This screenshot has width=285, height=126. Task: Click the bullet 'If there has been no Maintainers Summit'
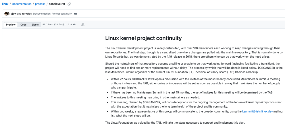click(192, 92)
